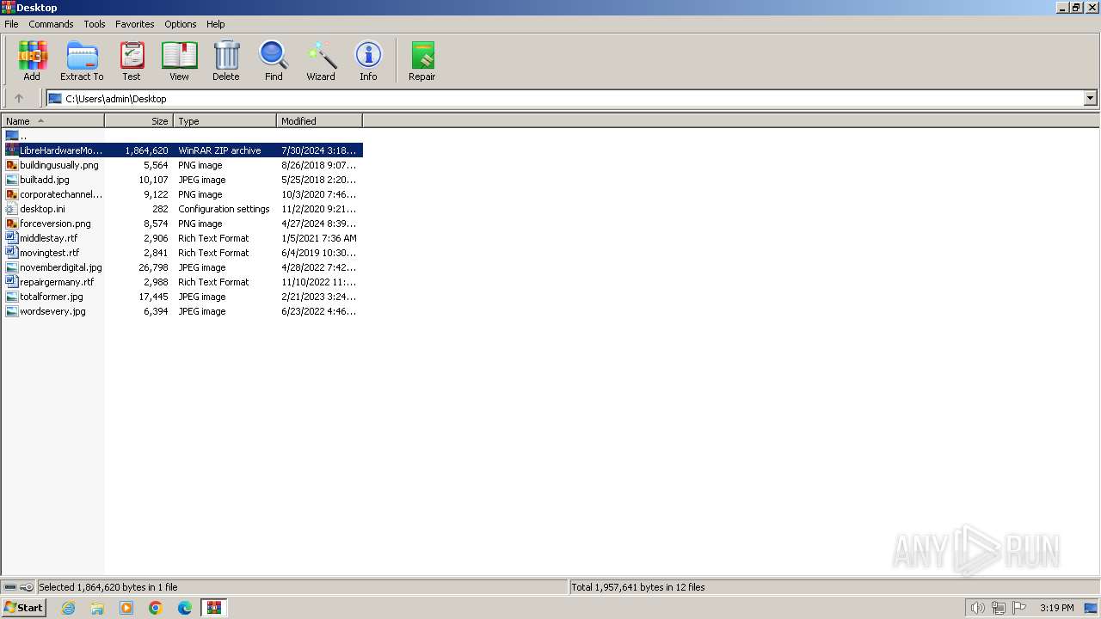Screen dimensions: 1101x619
Task: Open the Favorites menu
Action: coord(135,24)
